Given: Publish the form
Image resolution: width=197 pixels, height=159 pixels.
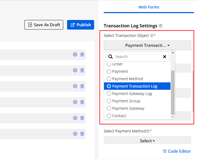Looking at the screenshot, I should [80, 25].
